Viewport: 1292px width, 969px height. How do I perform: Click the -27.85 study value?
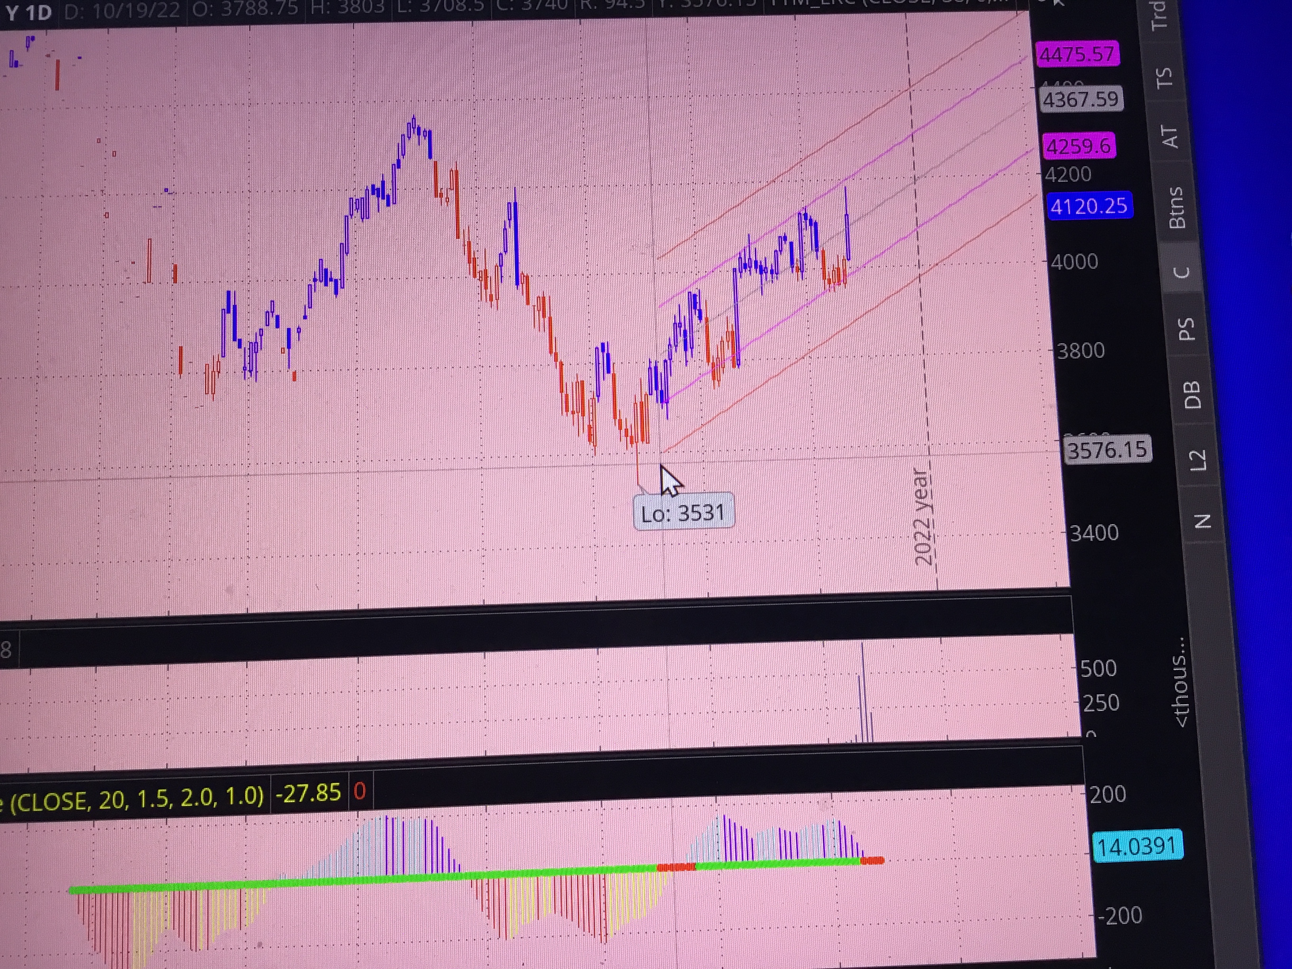point(308,793)
